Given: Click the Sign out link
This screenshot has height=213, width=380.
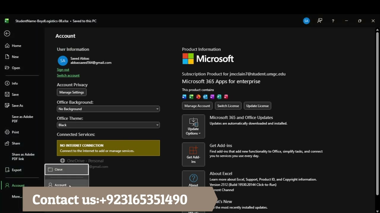Looking at the screenshot, I should 63,70.
